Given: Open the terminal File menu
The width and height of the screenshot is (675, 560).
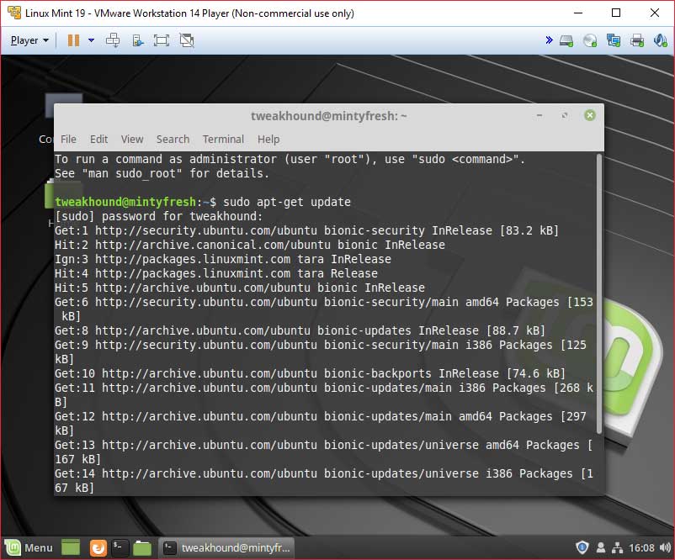Looking at the screenshot, I should (68, 140).
